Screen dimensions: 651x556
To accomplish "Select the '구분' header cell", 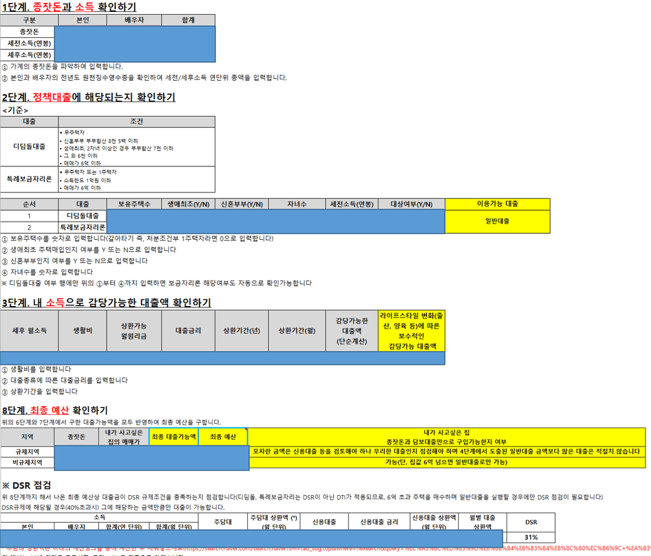I will 30,20.
